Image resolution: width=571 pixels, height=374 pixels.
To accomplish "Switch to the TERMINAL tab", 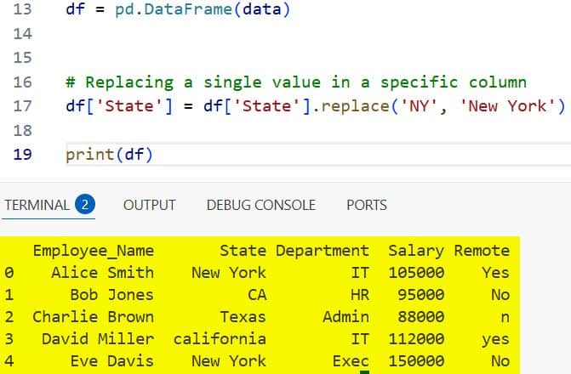I will tap(37, 205).
